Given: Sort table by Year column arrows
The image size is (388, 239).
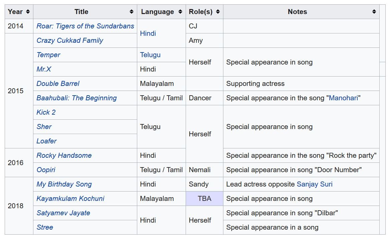Looking at the screenshot, I should pos(28,12).
